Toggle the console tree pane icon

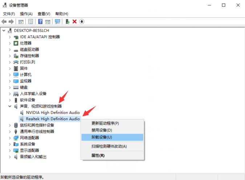click(21, 21)
